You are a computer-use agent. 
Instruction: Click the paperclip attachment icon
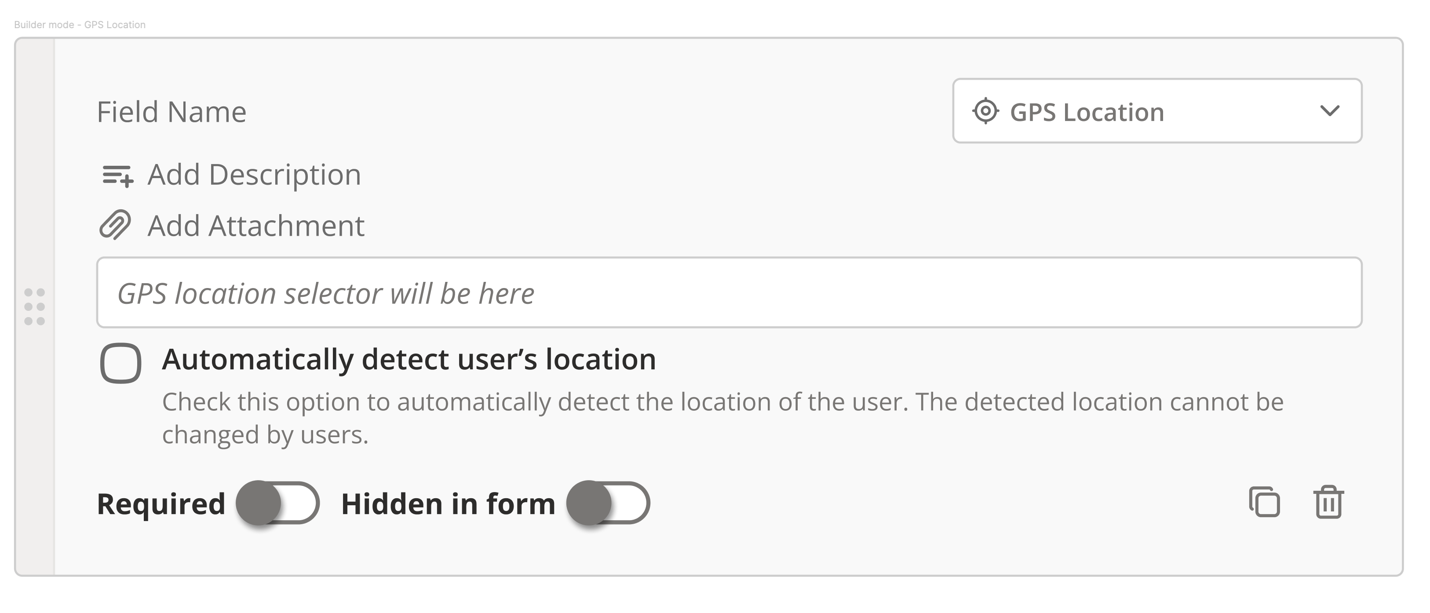(x=115, y=225)
